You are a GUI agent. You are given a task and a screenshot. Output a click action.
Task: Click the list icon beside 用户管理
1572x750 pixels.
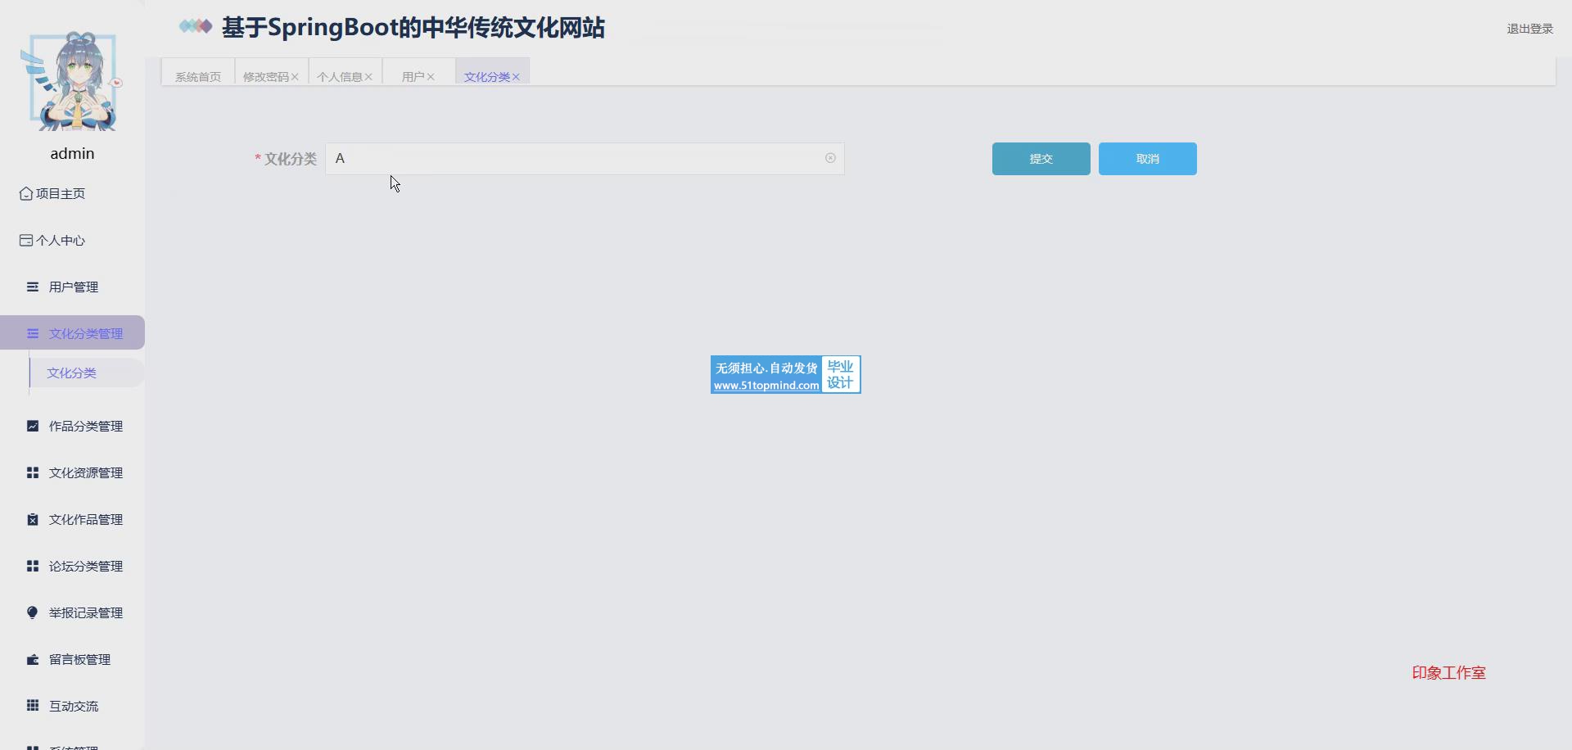click(33, 287)
